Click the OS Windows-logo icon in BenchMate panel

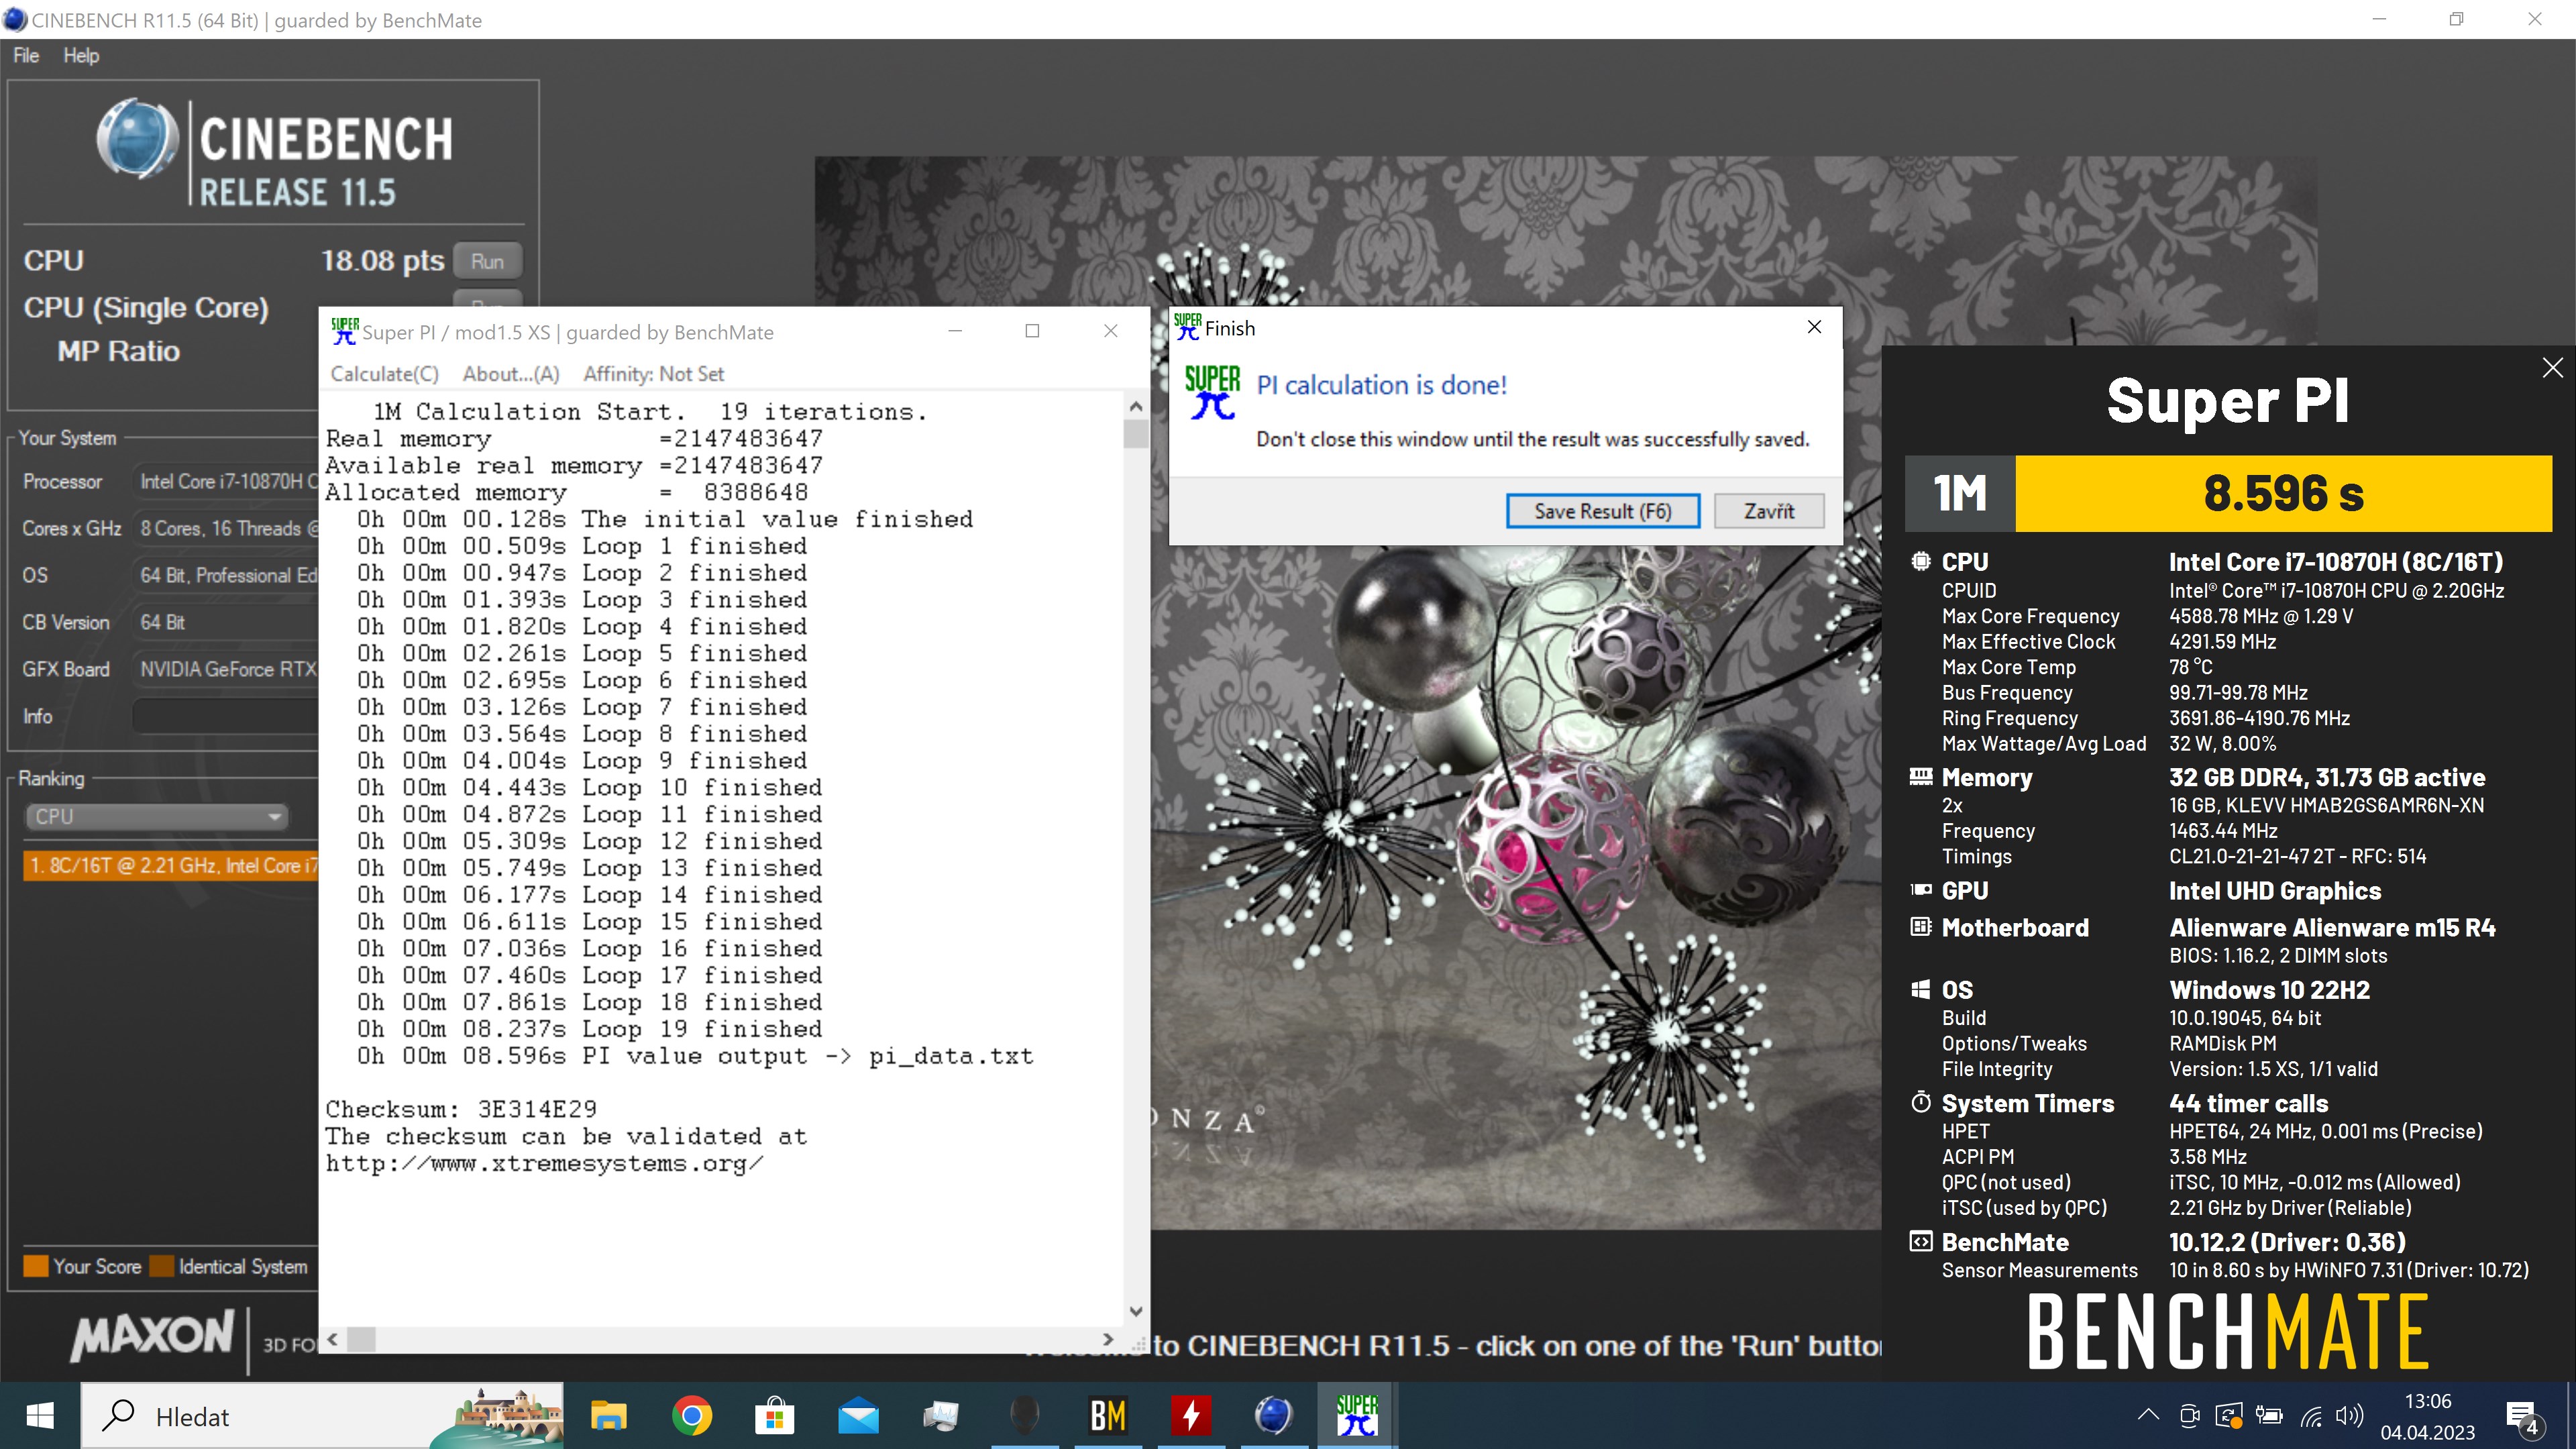(1920, 989)
